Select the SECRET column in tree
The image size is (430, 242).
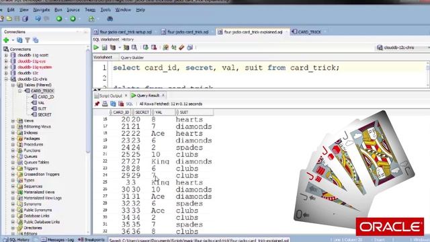[44, 115]
